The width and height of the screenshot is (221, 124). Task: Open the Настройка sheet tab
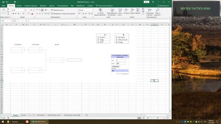pos(40,115)
